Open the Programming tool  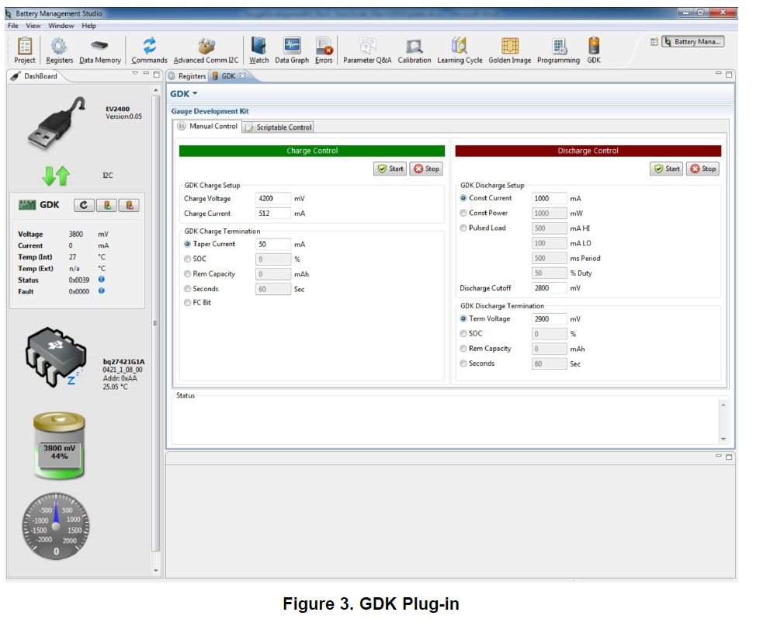click(558, 50)
